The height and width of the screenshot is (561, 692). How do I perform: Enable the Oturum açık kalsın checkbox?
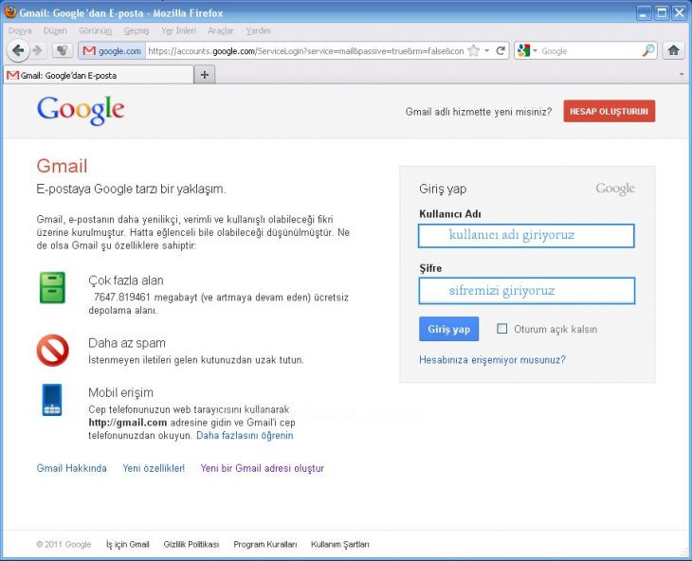tap(501, 329)
